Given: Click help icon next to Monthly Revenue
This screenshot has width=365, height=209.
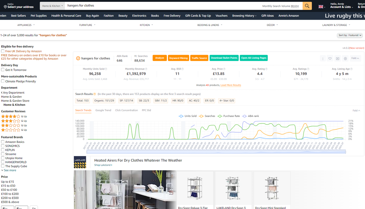Looking at the screenshot, I should [146, 69].
